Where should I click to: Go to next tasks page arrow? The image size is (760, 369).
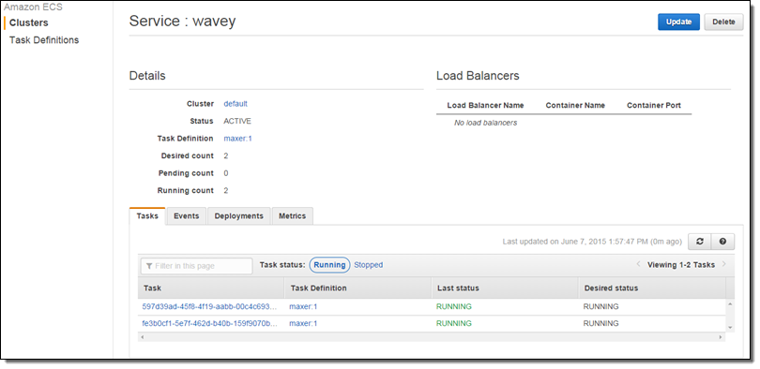[724, 264]
